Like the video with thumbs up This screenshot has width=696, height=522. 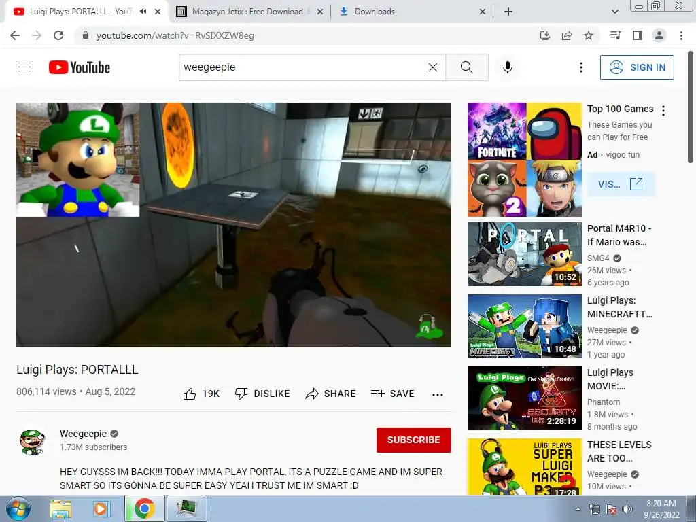201,394
